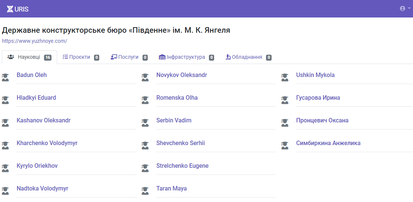Image resolution: width=413 pixels, height=202 pixels.
Task: Open Strelchenko Eugene's profile
Action: click(x=182, y=166)
